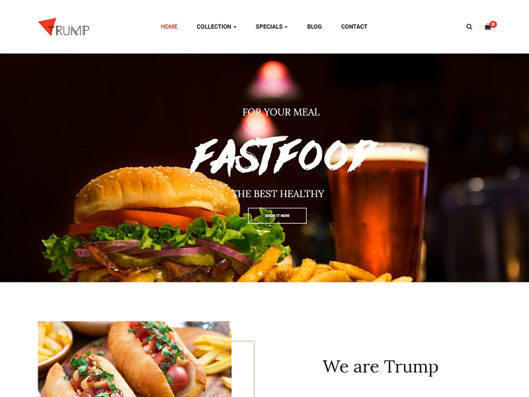Click the 'We are Trump' heading
Viewport: 529px width, 397px height.
pos(381,367)
